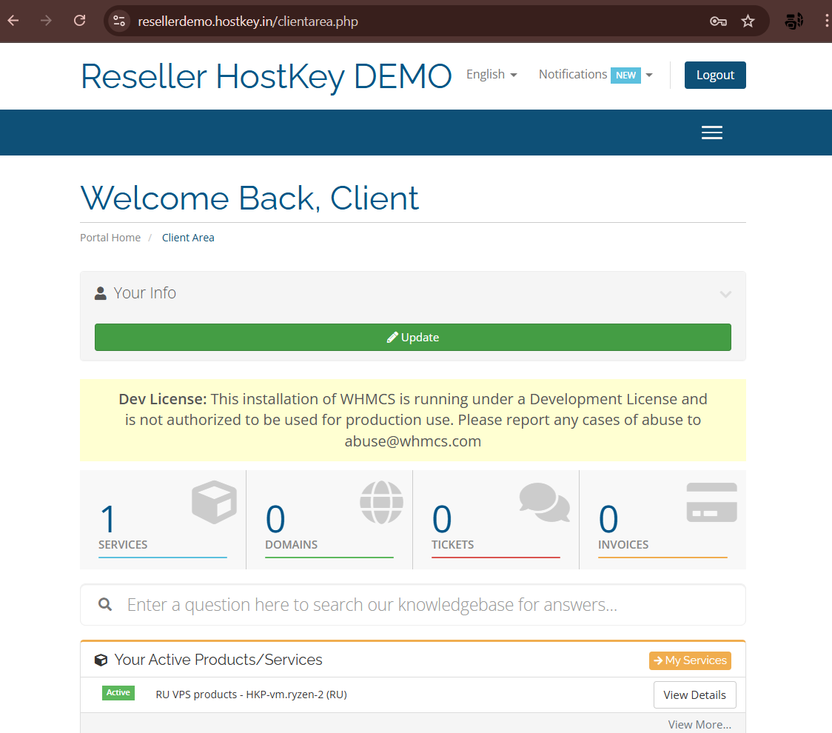The height and width of the screenshot is (733, 832).
Task: Go back using the browser back arrow
Action: coord(13,21)
